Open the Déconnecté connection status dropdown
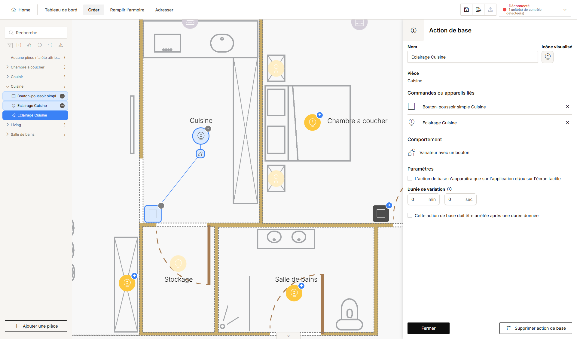Screen dimensions: 577x339 (535, 10)
